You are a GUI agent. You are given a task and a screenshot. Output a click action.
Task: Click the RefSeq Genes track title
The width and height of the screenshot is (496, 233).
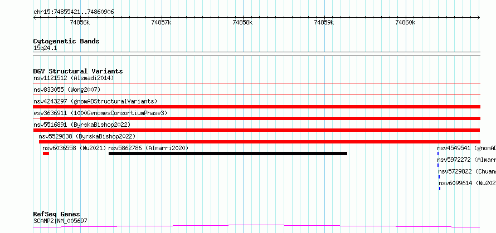tap(57, 215)
